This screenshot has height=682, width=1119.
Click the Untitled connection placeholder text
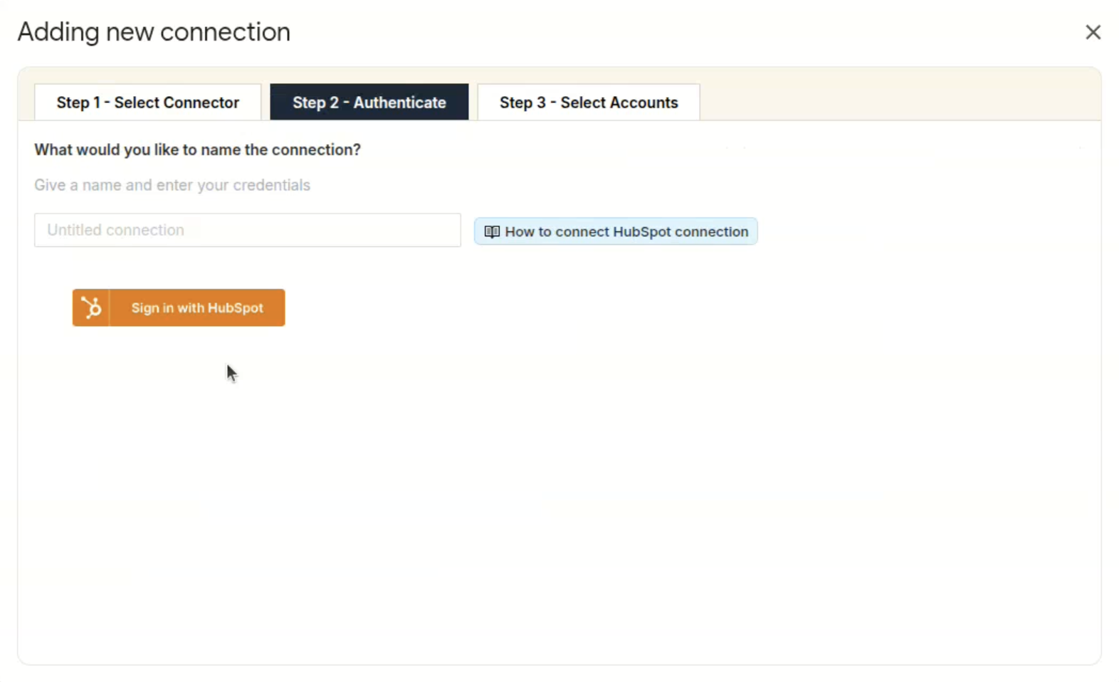pos(115,230)
